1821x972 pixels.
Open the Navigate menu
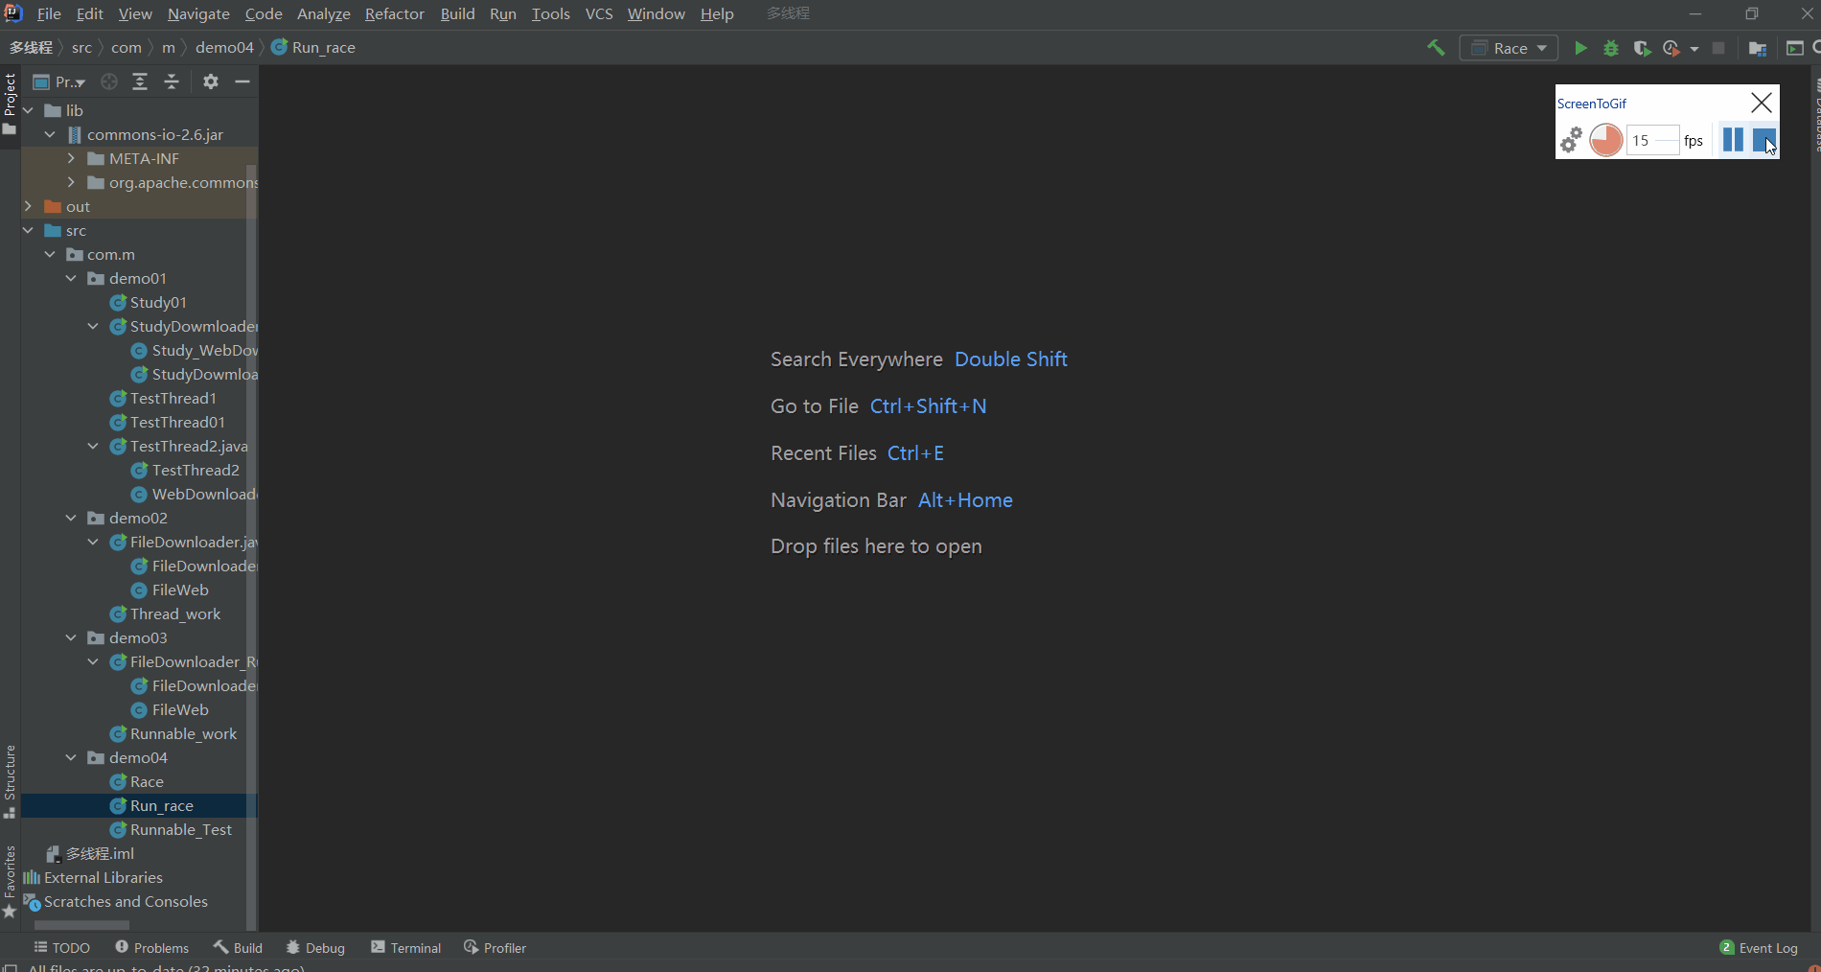click(198, 13)
